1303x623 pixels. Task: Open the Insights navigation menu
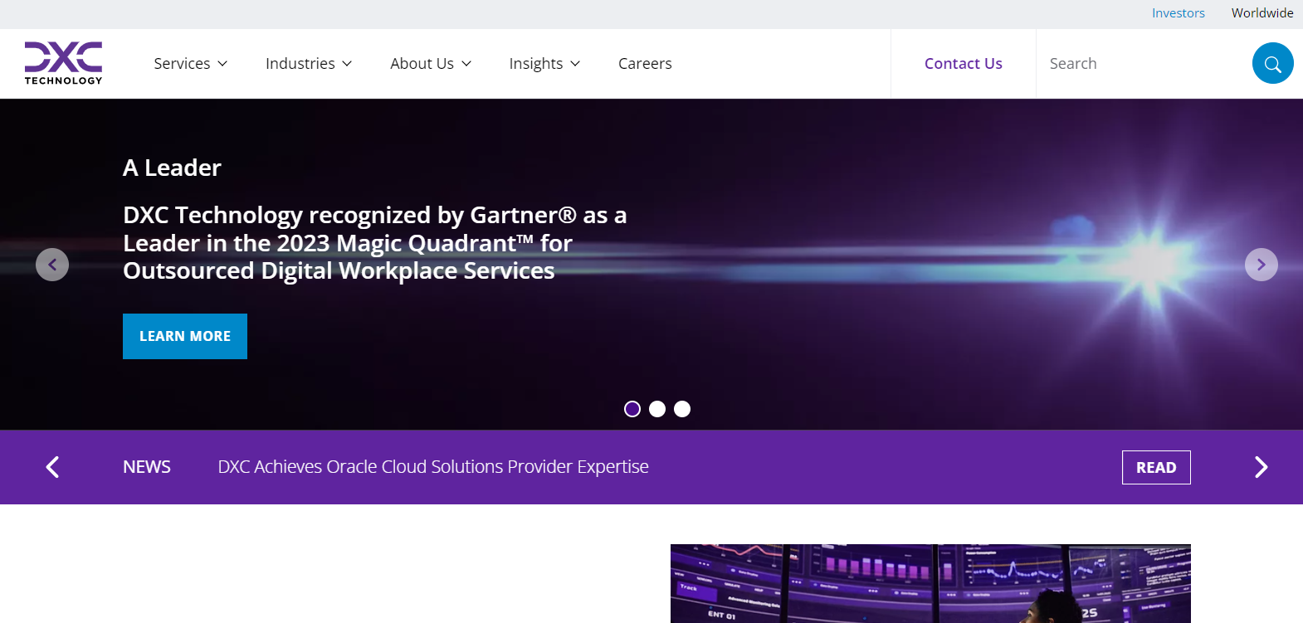[x=544, y=64]
